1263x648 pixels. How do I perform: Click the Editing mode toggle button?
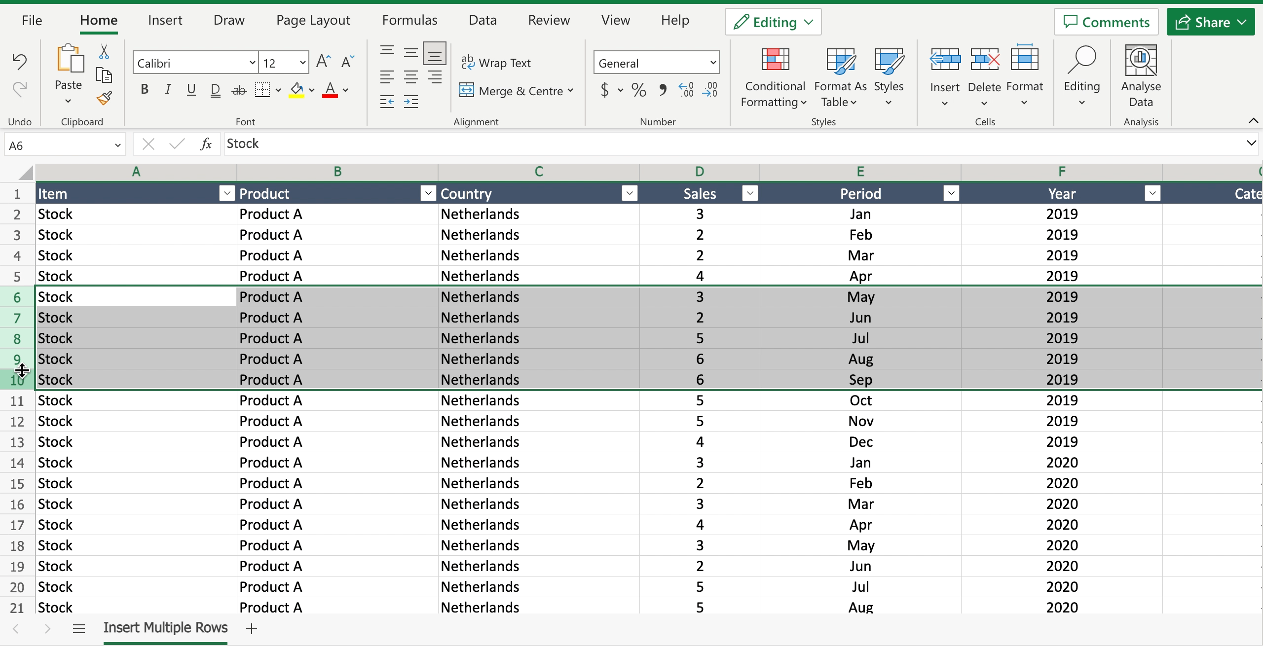773,22
